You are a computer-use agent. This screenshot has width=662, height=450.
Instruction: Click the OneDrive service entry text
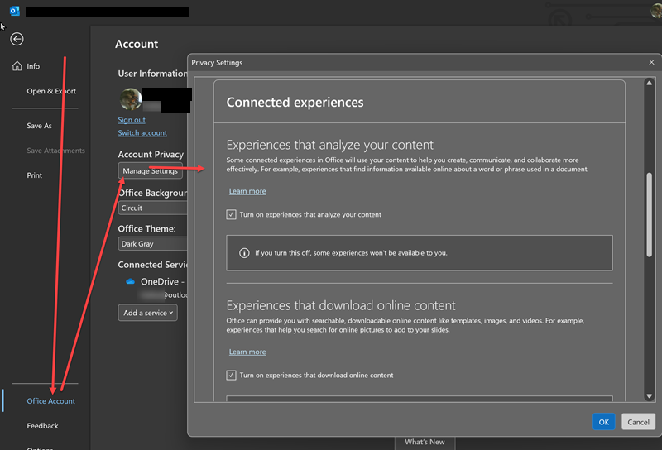click(162, 281)
